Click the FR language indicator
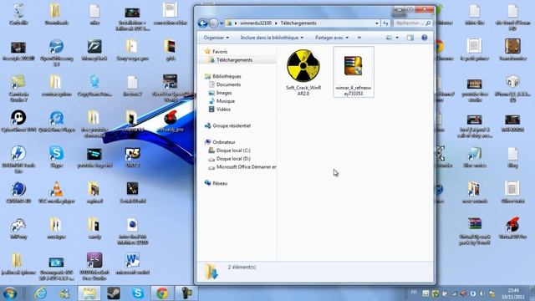Screen dimensions: 535x301 (x=414, y=293)
